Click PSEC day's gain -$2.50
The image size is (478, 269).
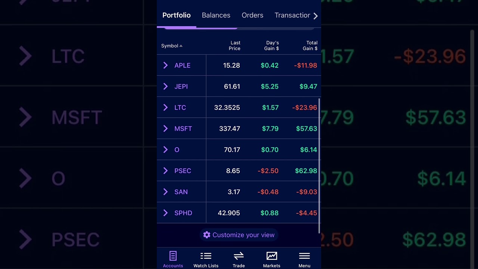tap(268, 171)
